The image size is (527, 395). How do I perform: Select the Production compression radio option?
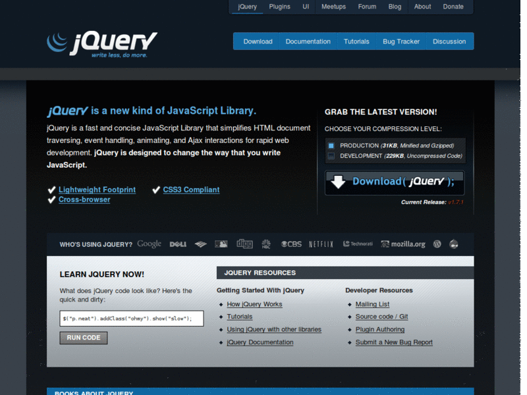pyautogui.click(x=331, y=145)
